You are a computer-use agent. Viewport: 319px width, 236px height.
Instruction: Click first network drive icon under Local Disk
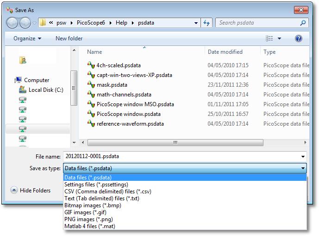(23, 100)
